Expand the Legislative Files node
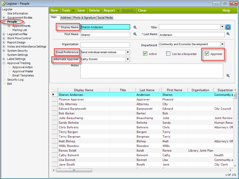Viewport: 239px width, 179px height. click(x=4, y=34)
